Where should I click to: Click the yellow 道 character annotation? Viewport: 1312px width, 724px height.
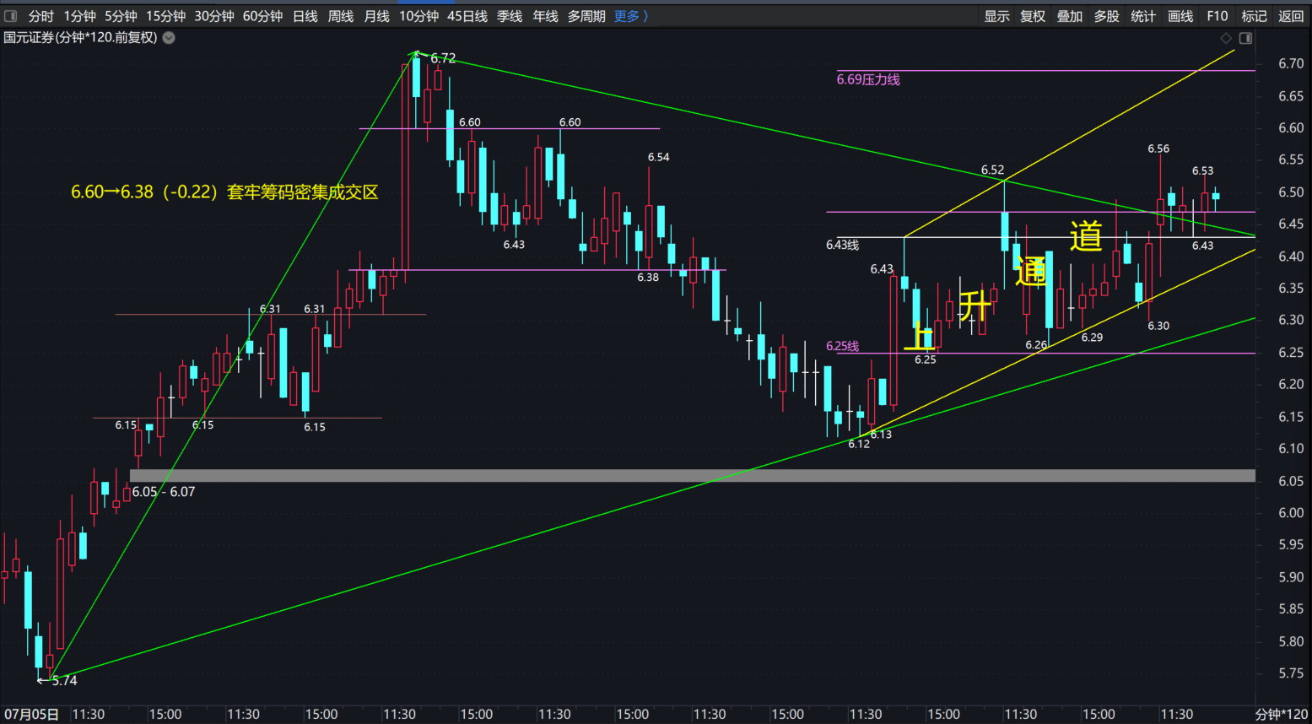click(x=1086, y=235)
